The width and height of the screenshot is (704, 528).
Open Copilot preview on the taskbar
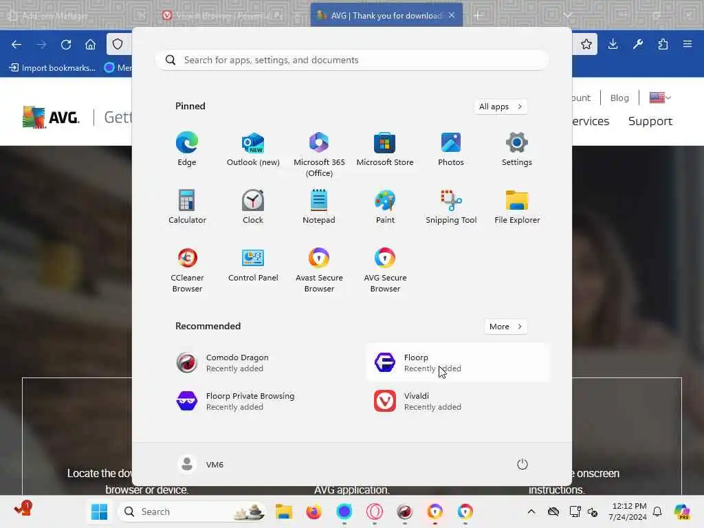tap(683, 511)
